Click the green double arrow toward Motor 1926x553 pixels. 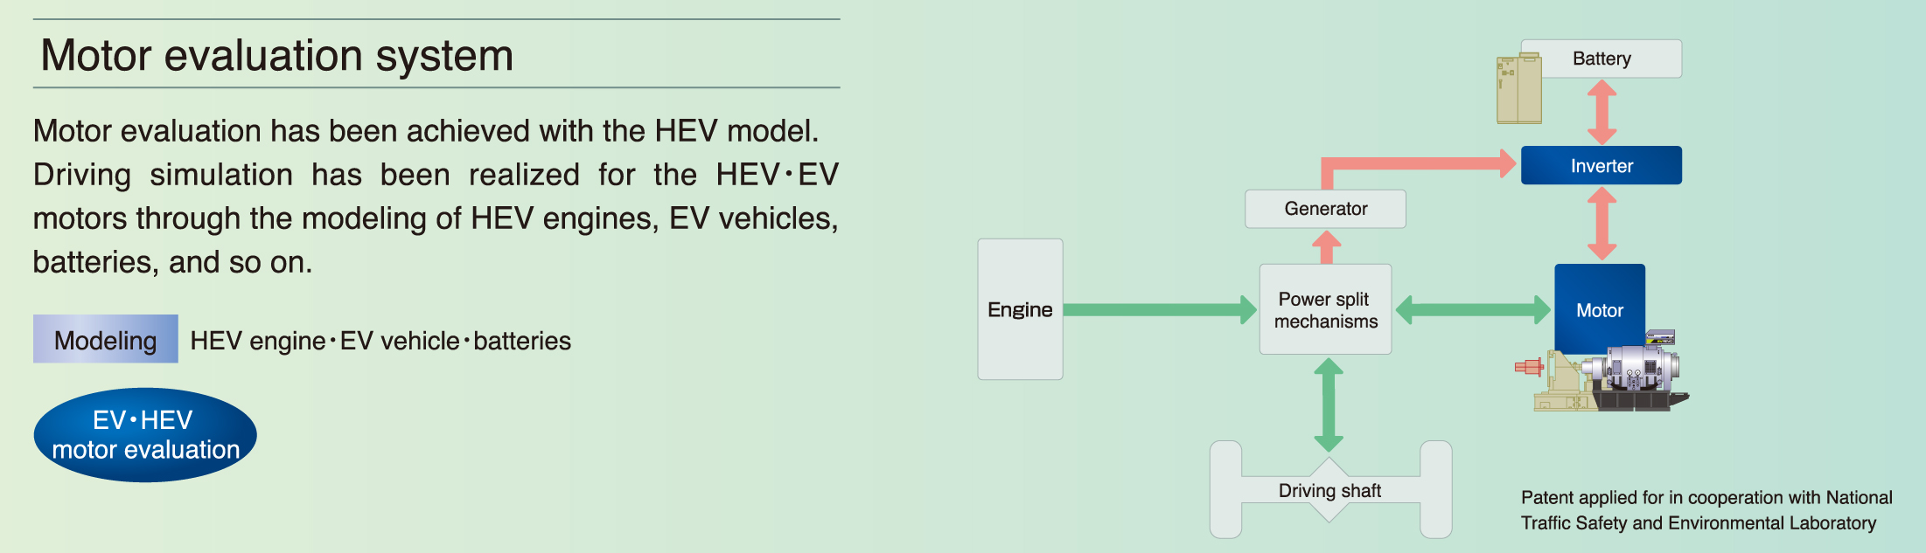pyautogui.click(x=1473, y=309)
